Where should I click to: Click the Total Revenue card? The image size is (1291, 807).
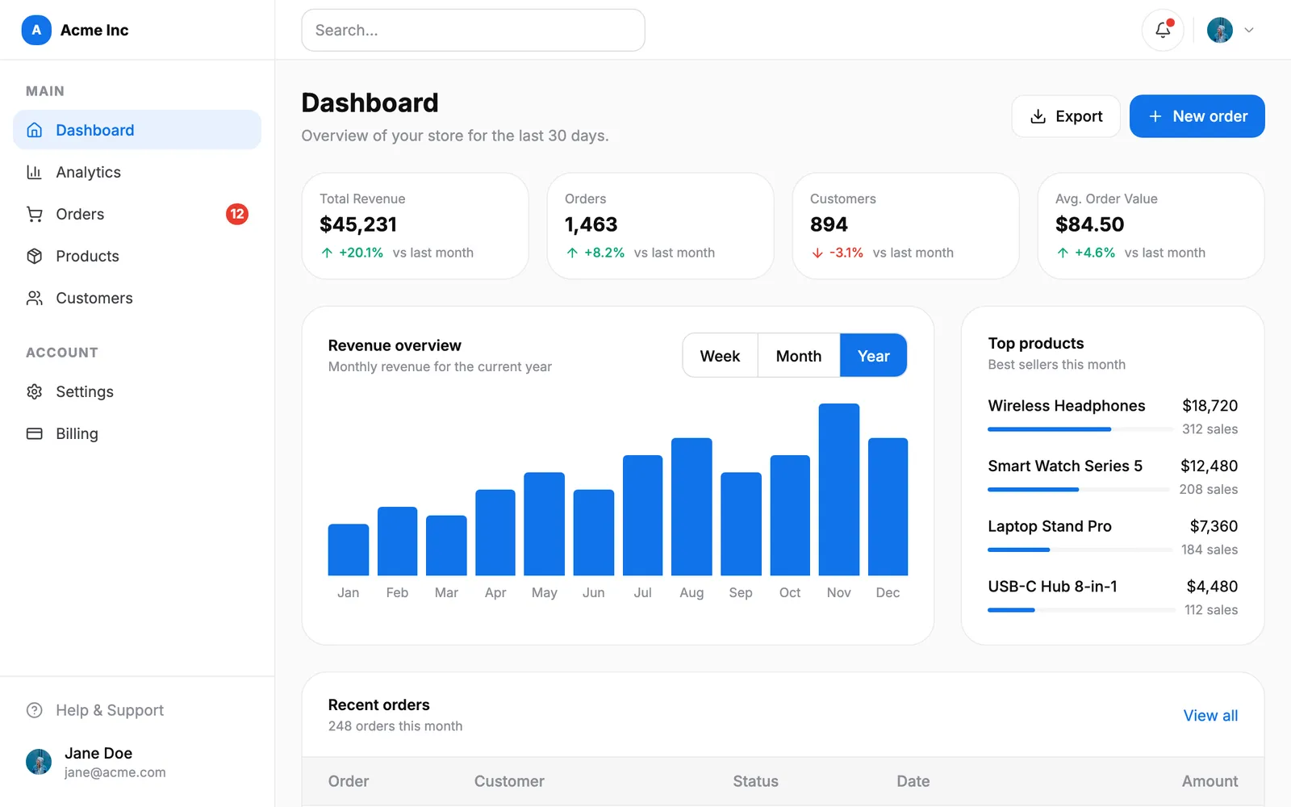[416, 226]
